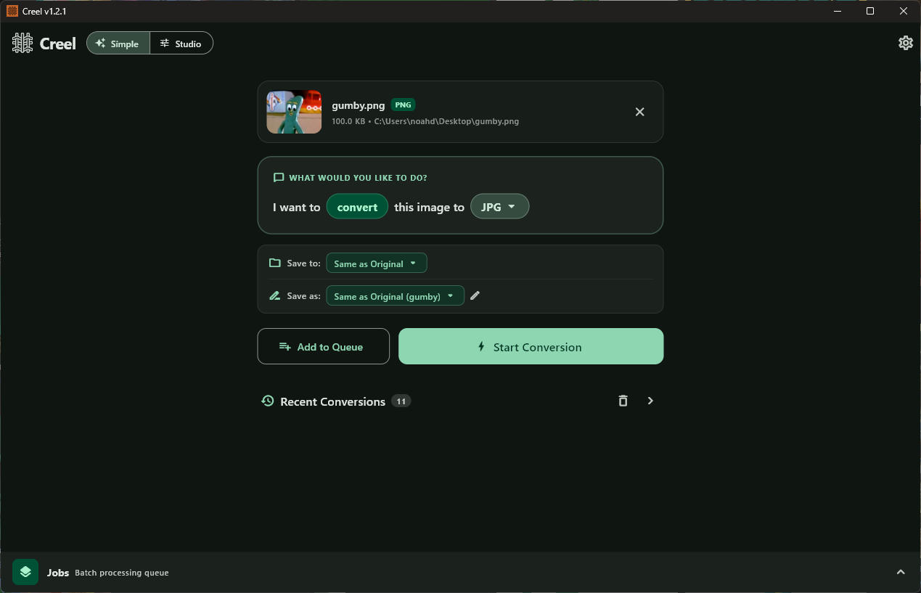The width and height of the screenshot is (921, 593).
Task: Maximize the Creel window
Action: (870, 11)
